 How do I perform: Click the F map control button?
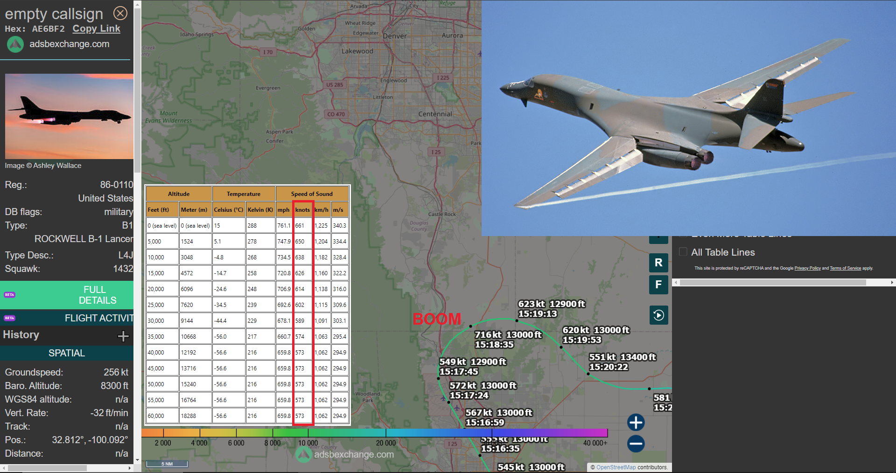(658, 285)
